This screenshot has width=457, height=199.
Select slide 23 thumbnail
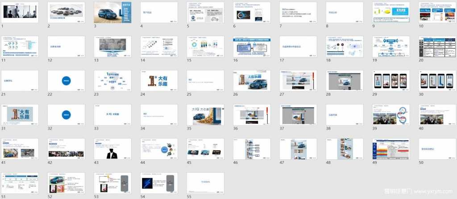click(112, 81)
